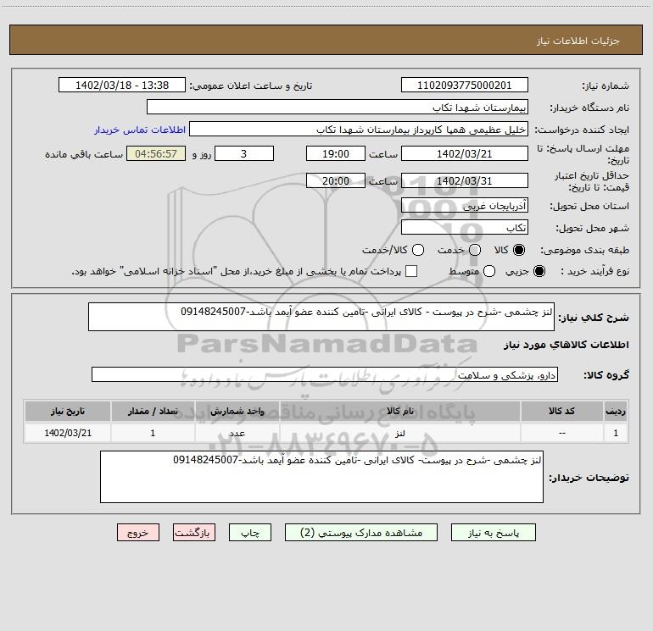Click the کد کالا column header
This screenshot has height=631, width=653.
(561, 411)
